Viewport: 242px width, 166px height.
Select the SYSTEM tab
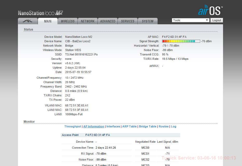(148, 21)
